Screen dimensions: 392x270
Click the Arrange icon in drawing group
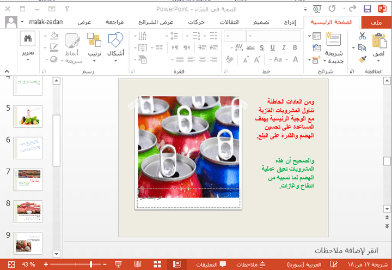pos(94,40)
